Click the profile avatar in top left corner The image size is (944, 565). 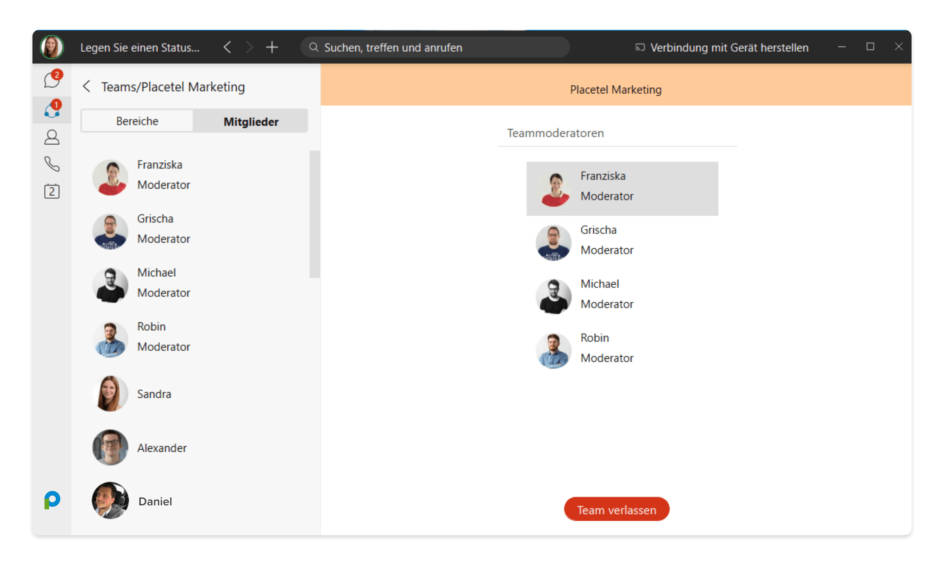(52, 47)
